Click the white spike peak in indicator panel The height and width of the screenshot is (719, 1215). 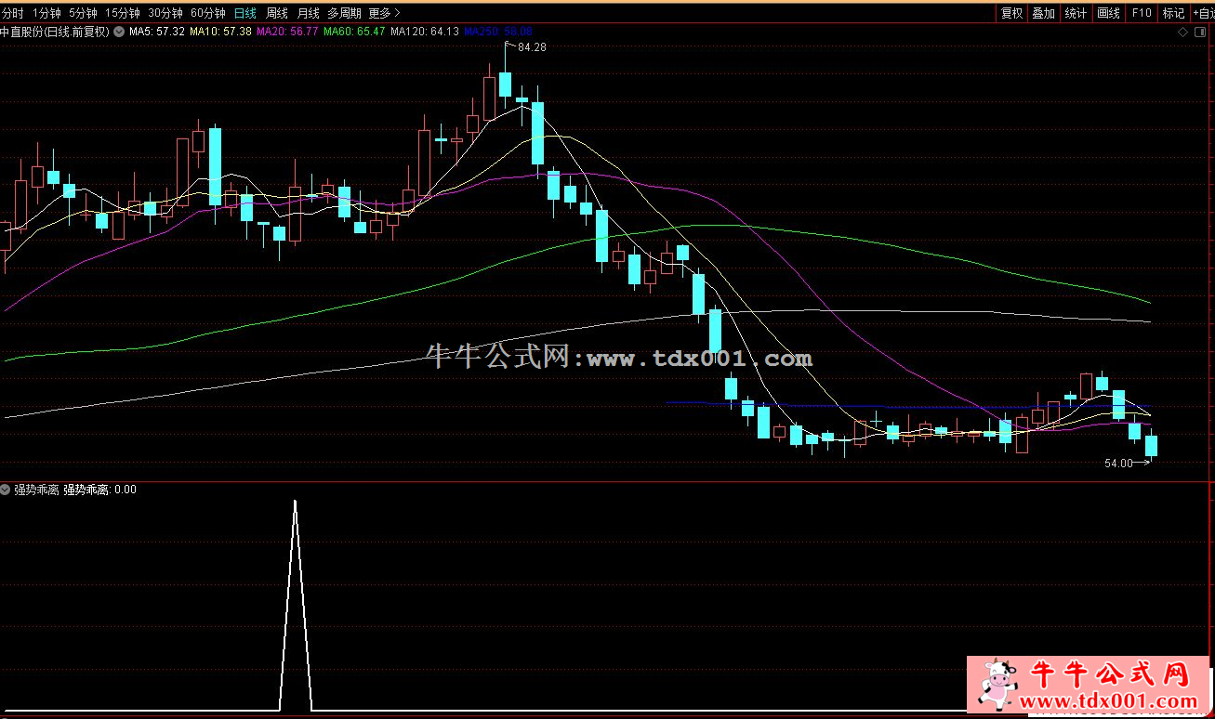[x=296, y=503]
